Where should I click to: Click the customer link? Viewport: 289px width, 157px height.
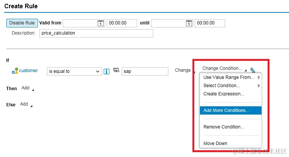click(29, 71)
